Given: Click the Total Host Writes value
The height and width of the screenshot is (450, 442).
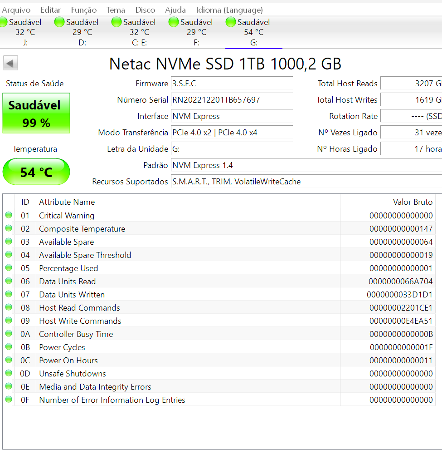Looking at the screenshot, I should (x=411, y=100).
